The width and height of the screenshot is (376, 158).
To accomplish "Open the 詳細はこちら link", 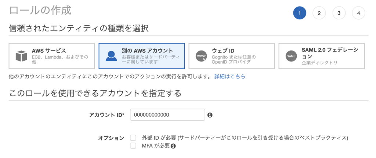I will (230, 76).
